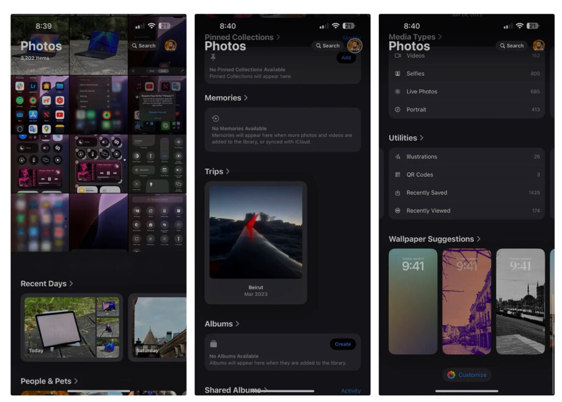Tap the colorful Photos icon beside Customize
Viewport: 562px width, 402px height.
point(451,375)
